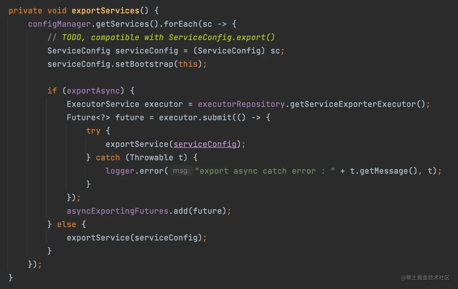Viewport: 458px width, 289px height.
Task: Click the underlined serviceConfig variable
Action: click(205, 144)
